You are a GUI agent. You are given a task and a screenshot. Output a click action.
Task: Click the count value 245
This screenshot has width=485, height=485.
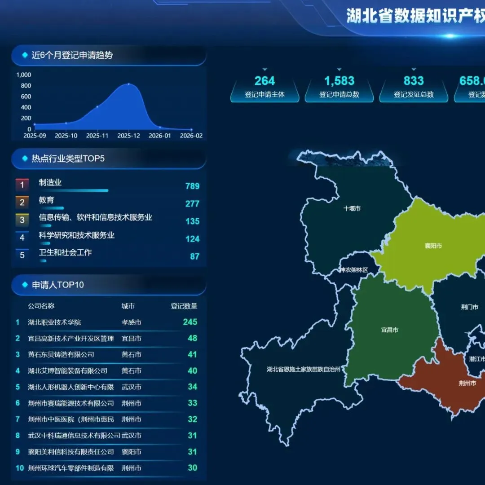click(190, 322)
